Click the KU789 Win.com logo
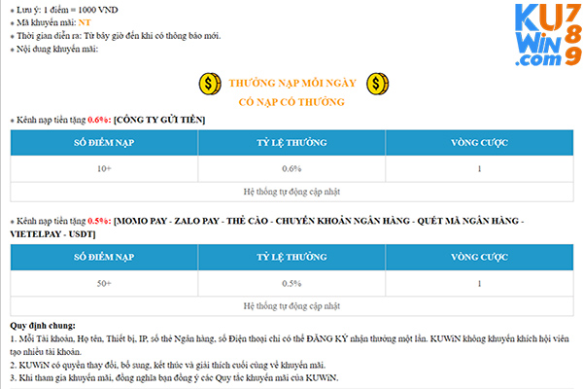This screenshot has height=389, width=583. click(x=548, y=35)
